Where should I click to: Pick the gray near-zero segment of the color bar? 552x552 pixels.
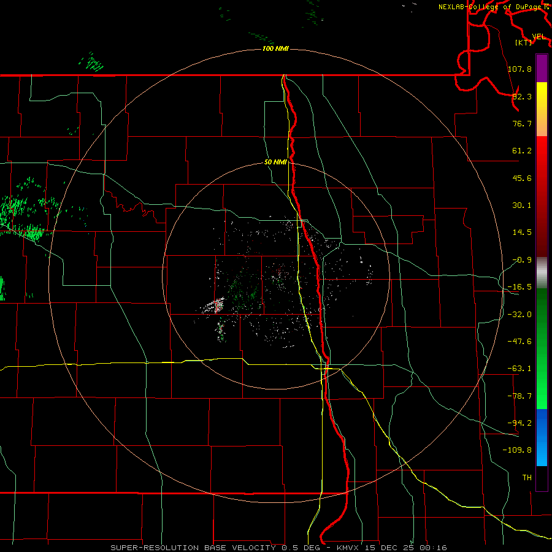[x=542, y=273]
